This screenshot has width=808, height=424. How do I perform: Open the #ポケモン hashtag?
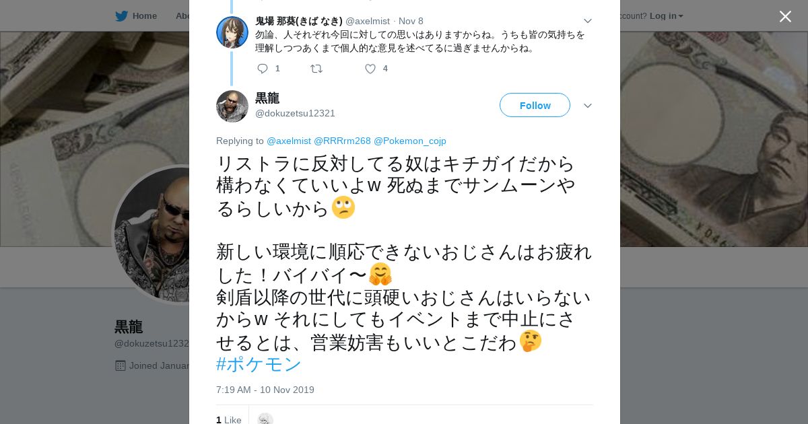tap(259, 364)
